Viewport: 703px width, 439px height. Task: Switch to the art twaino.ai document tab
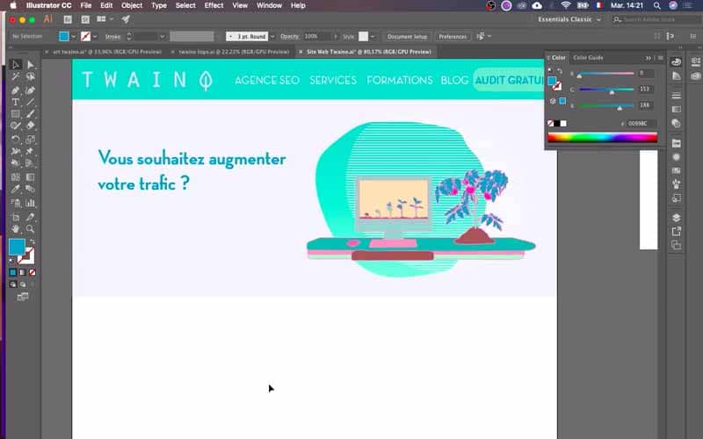pyautogui.click(x=107, y=52)
